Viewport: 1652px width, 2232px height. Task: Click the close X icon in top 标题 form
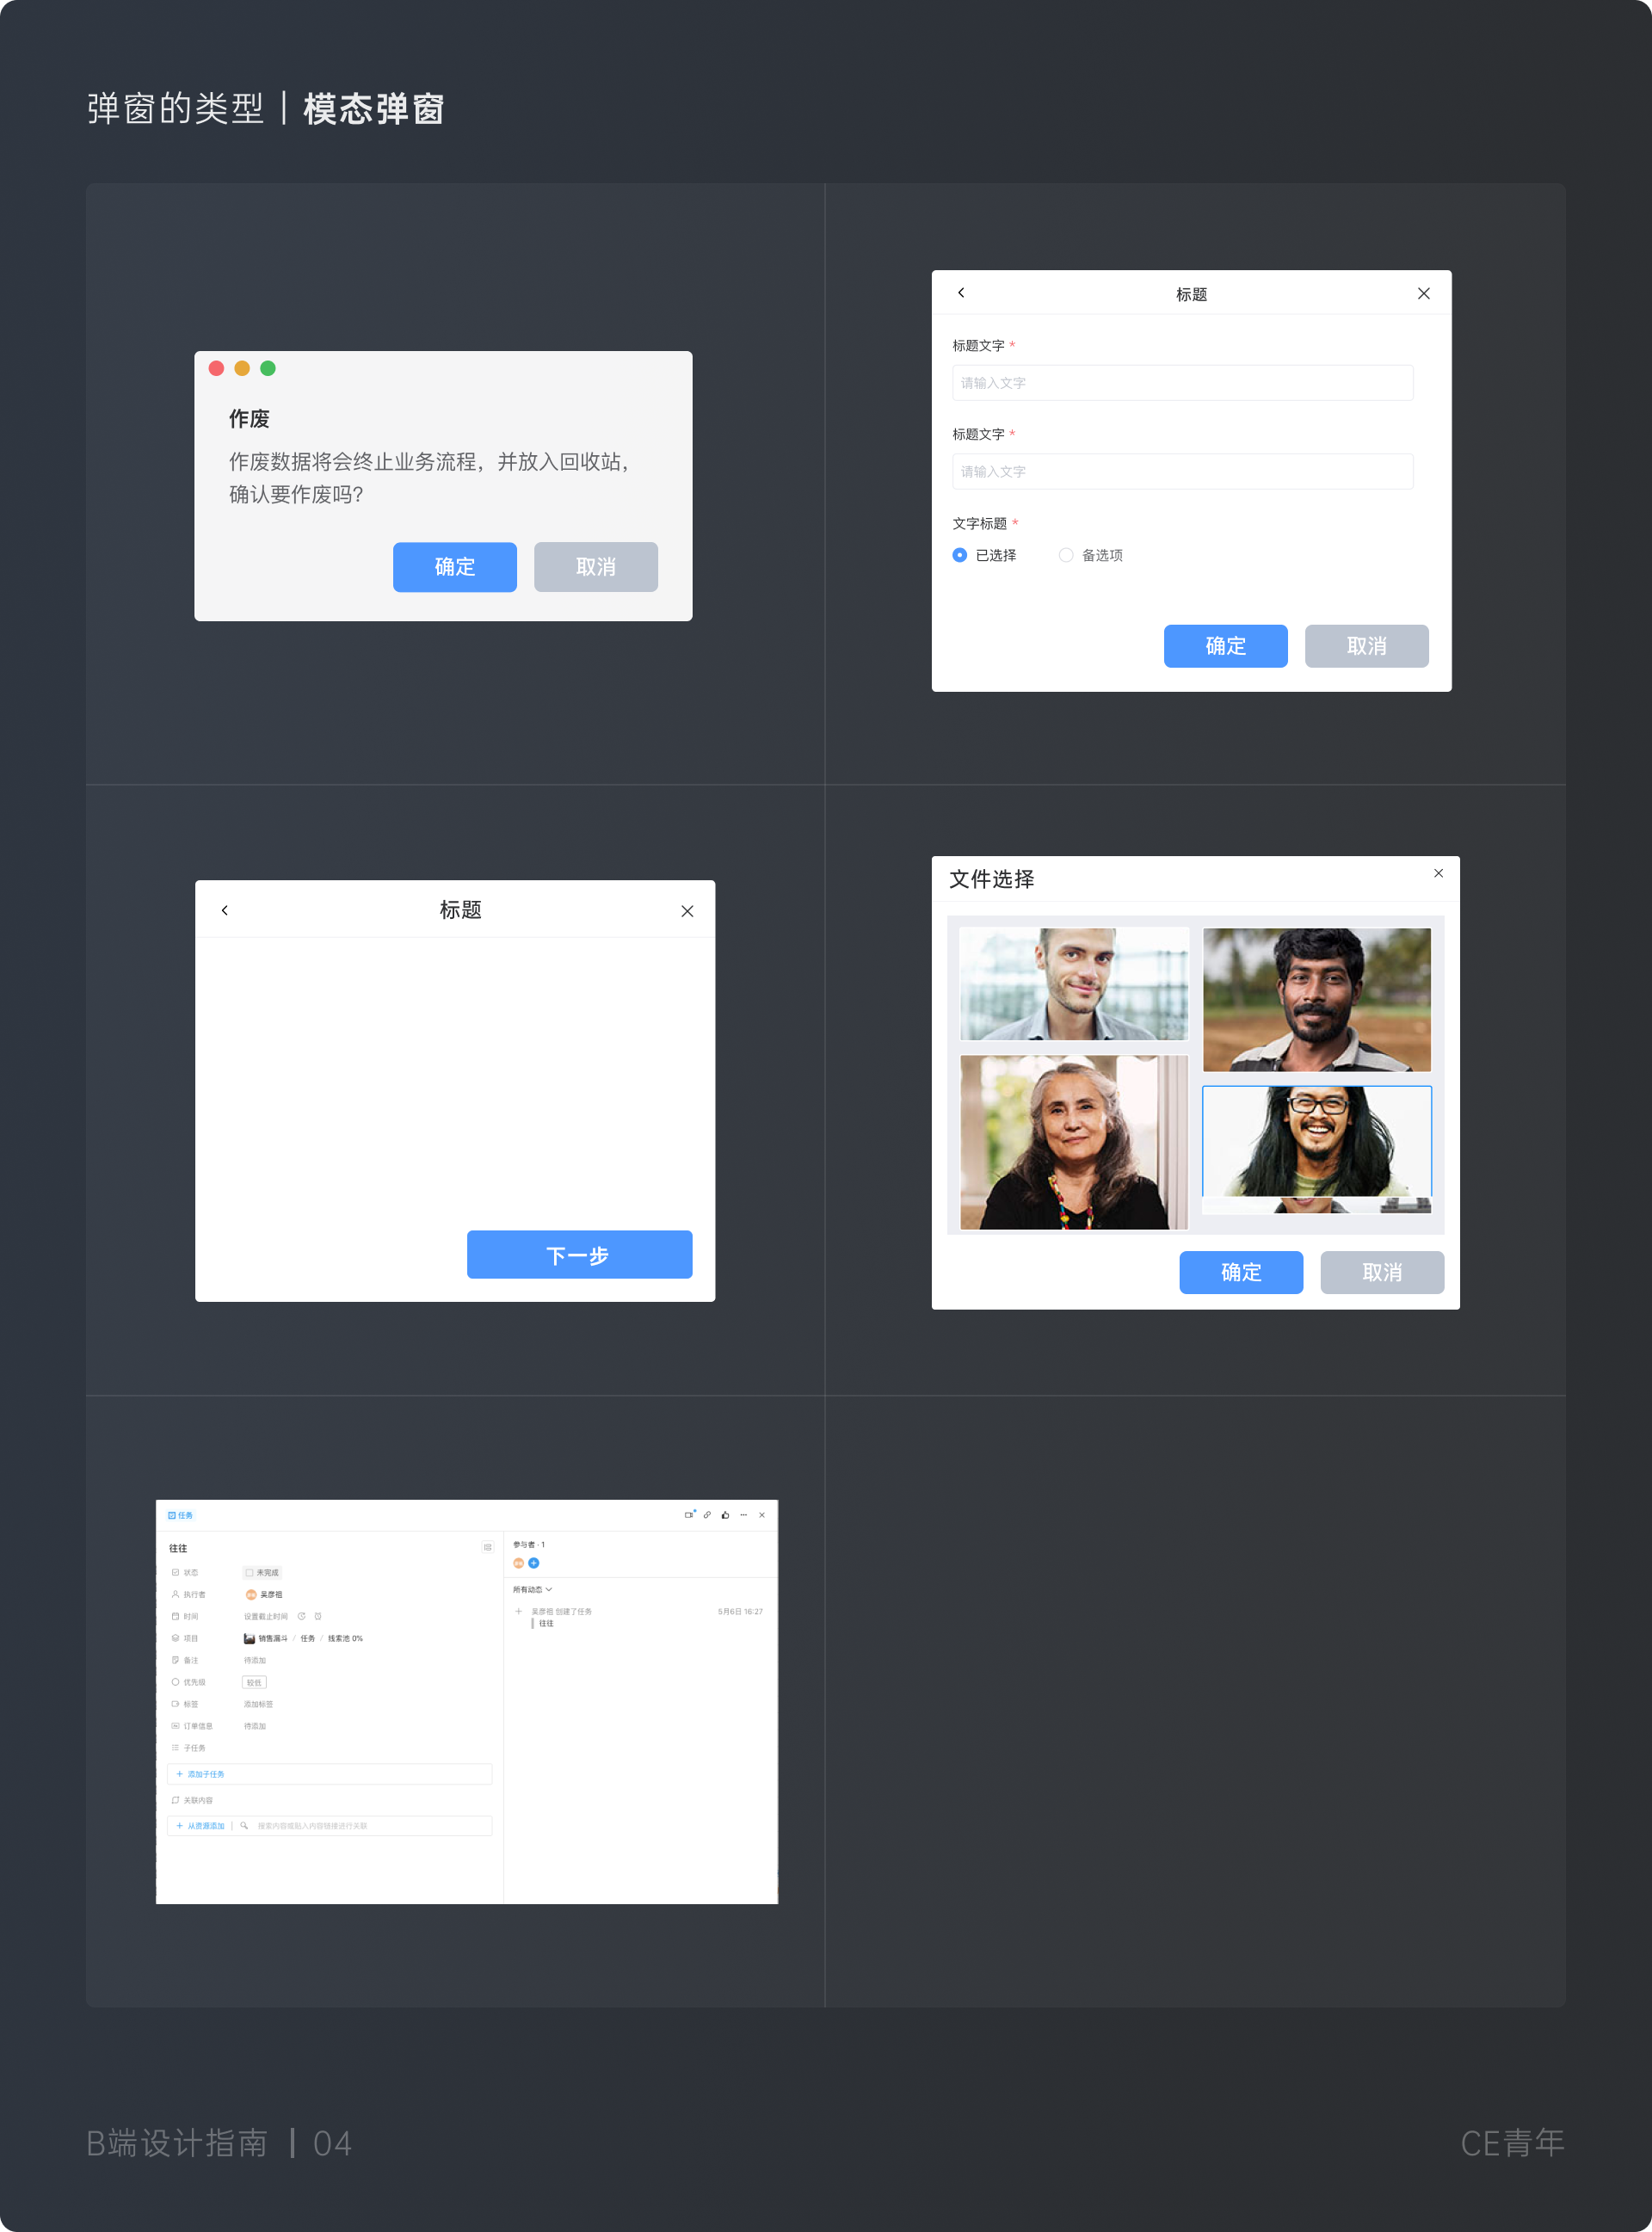click(1423, 293)
